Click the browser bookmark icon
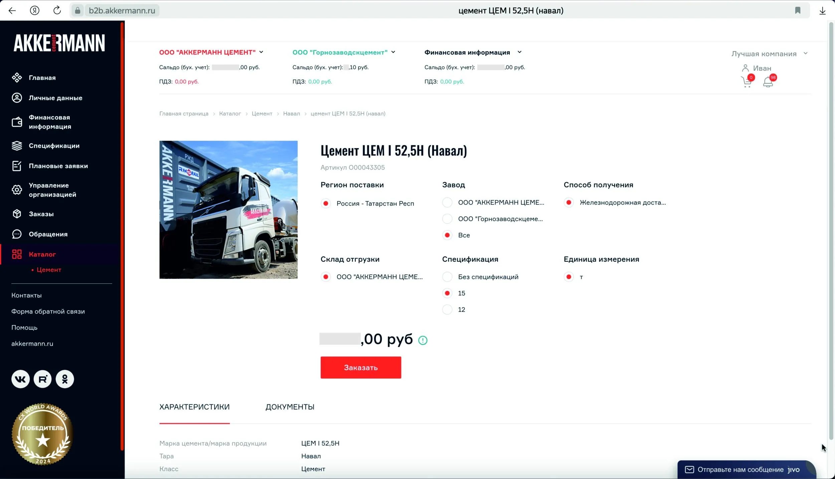 coord(798,11)
